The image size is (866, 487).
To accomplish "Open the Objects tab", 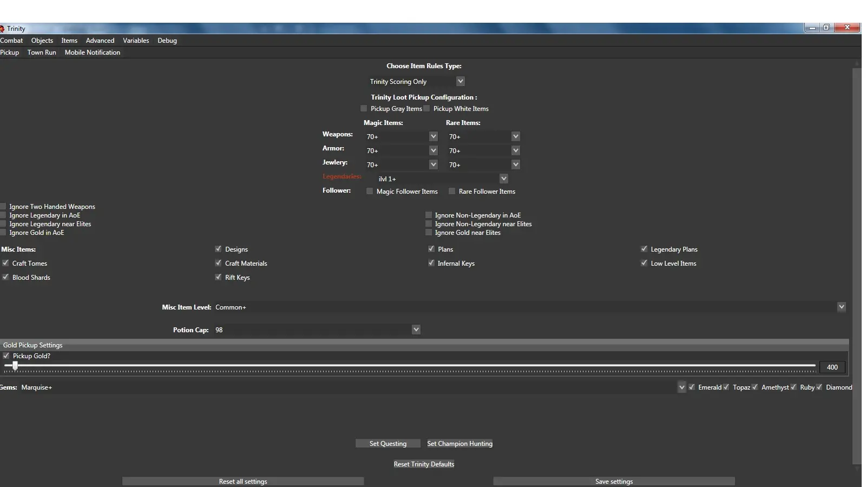I will pos(42,41).
